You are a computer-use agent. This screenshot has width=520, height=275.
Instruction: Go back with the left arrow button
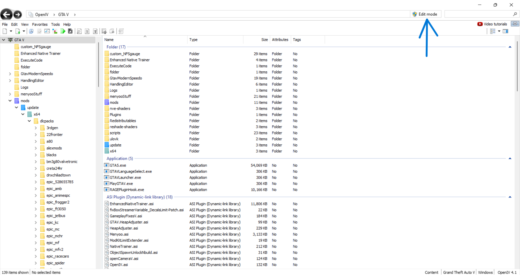point(6,14)
